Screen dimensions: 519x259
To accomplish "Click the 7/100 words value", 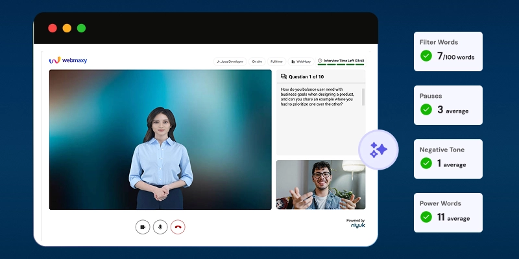I will pyautogui.click(x=456, y=56).
